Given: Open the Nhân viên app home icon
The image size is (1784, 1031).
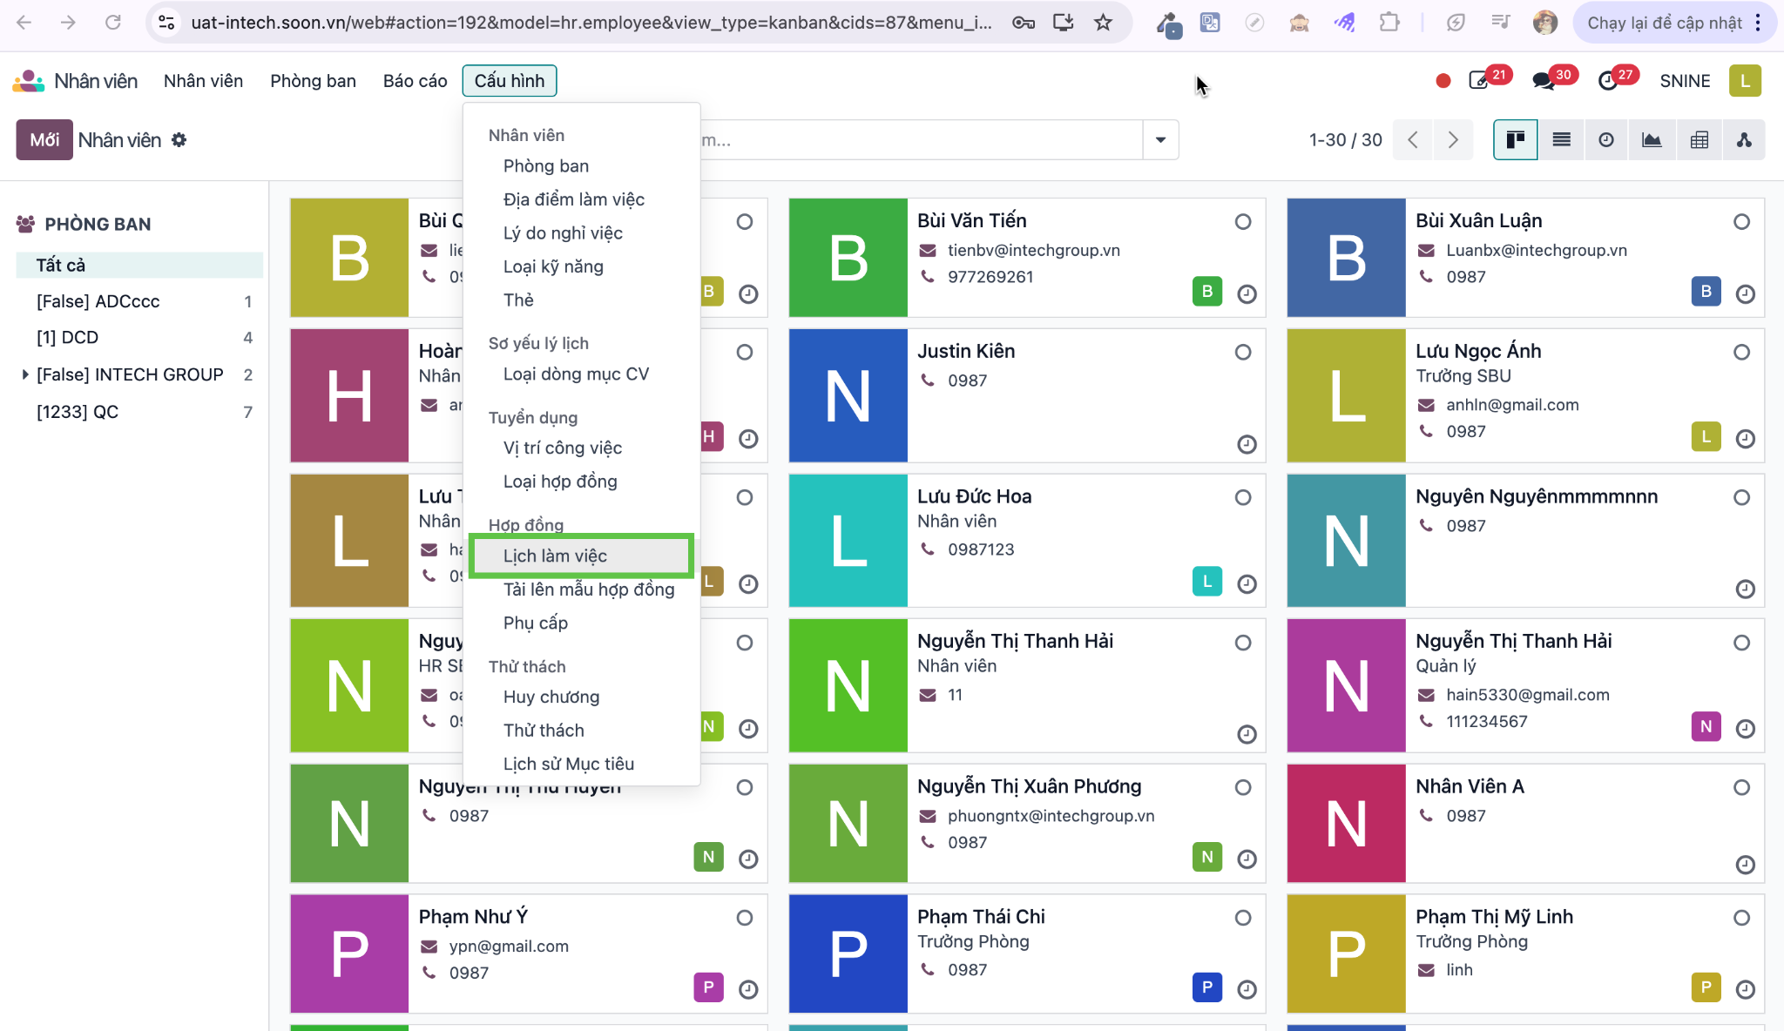Looking at the screenshot, I should [x=29, y=81].
